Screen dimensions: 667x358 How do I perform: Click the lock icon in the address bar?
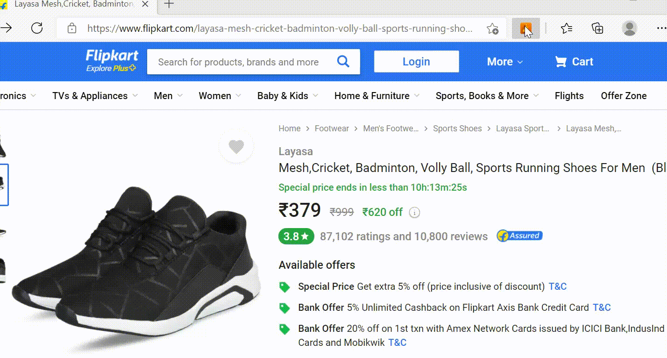pos(72,29)
